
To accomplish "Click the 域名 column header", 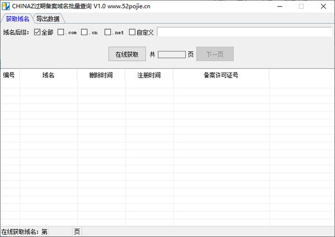I will coord(48,75).
